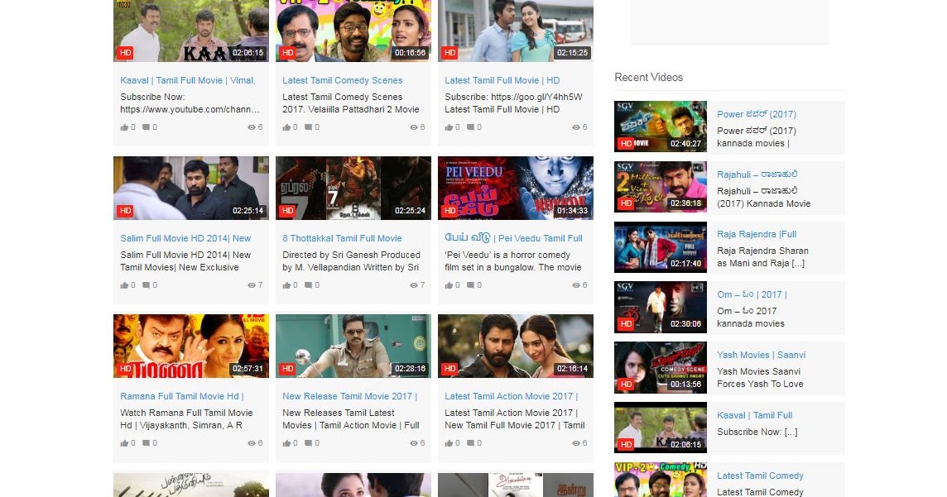Image resolution: width=947 pixels, height=497 pixels.
Task: Click the views eye icon under Pei Veedu
Action: click(x=575, y=285)
